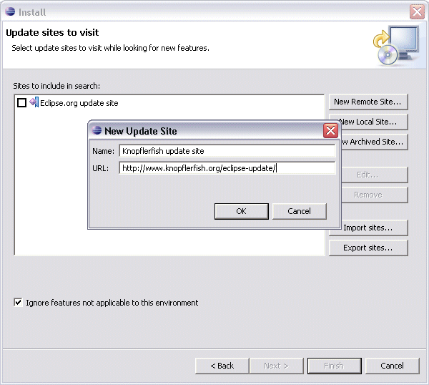This screenshot has width=429, height=385.
Task: Cancel the Install wizard
Action: [392, 366]
